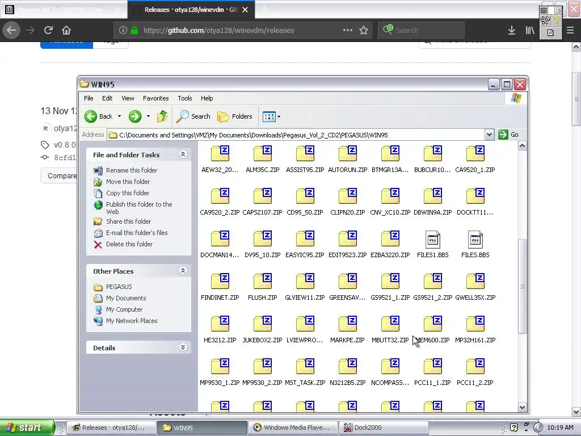Expand the Details panel
This screenshot has height=436, width=581.
click(x=183, y=347)
